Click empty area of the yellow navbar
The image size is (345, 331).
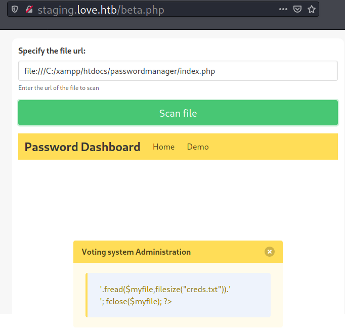pyautogui.click(x=273, y=147)
